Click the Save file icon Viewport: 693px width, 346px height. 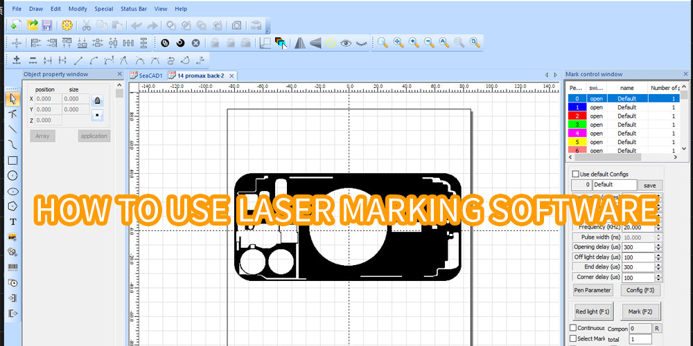47,25
